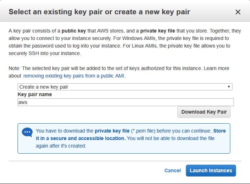Cancel the key pair dialog
Viewport: 250px width, 184px height.
point(172,170)
